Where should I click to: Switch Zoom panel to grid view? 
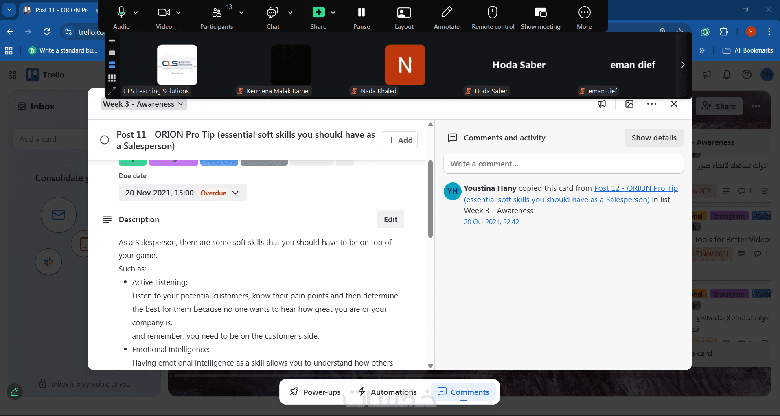click(112, 78)
